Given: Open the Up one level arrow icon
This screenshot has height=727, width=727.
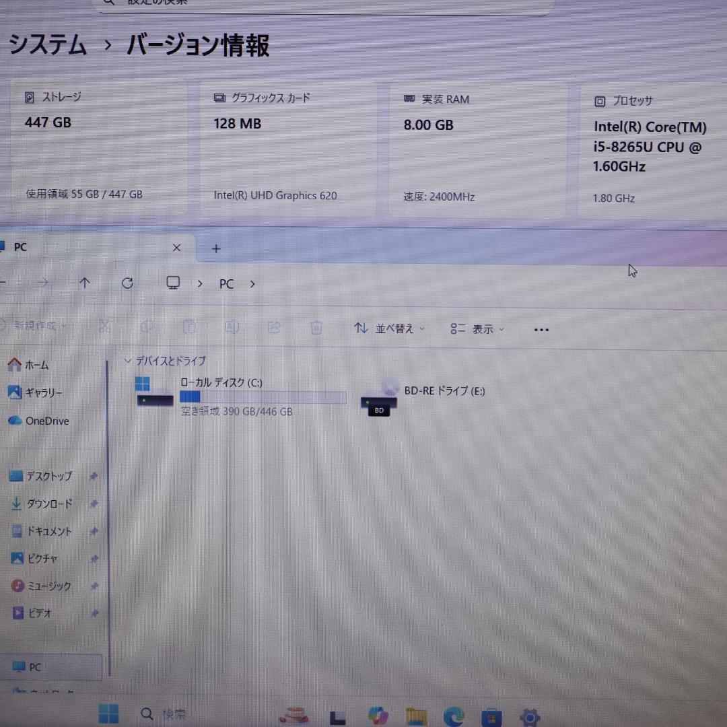Looking at the screenshot, I should [x=84, y=283].
